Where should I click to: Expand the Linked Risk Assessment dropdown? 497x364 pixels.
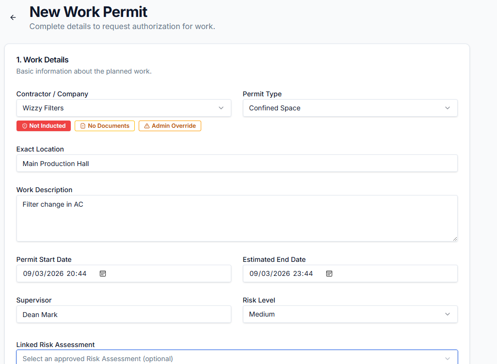[237, 358]
